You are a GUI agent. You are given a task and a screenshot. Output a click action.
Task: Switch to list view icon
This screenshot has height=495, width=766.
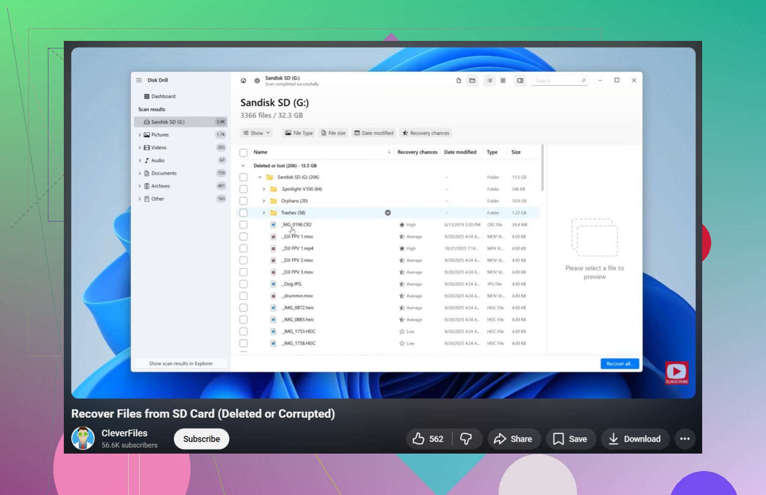[x=490, y=80]
